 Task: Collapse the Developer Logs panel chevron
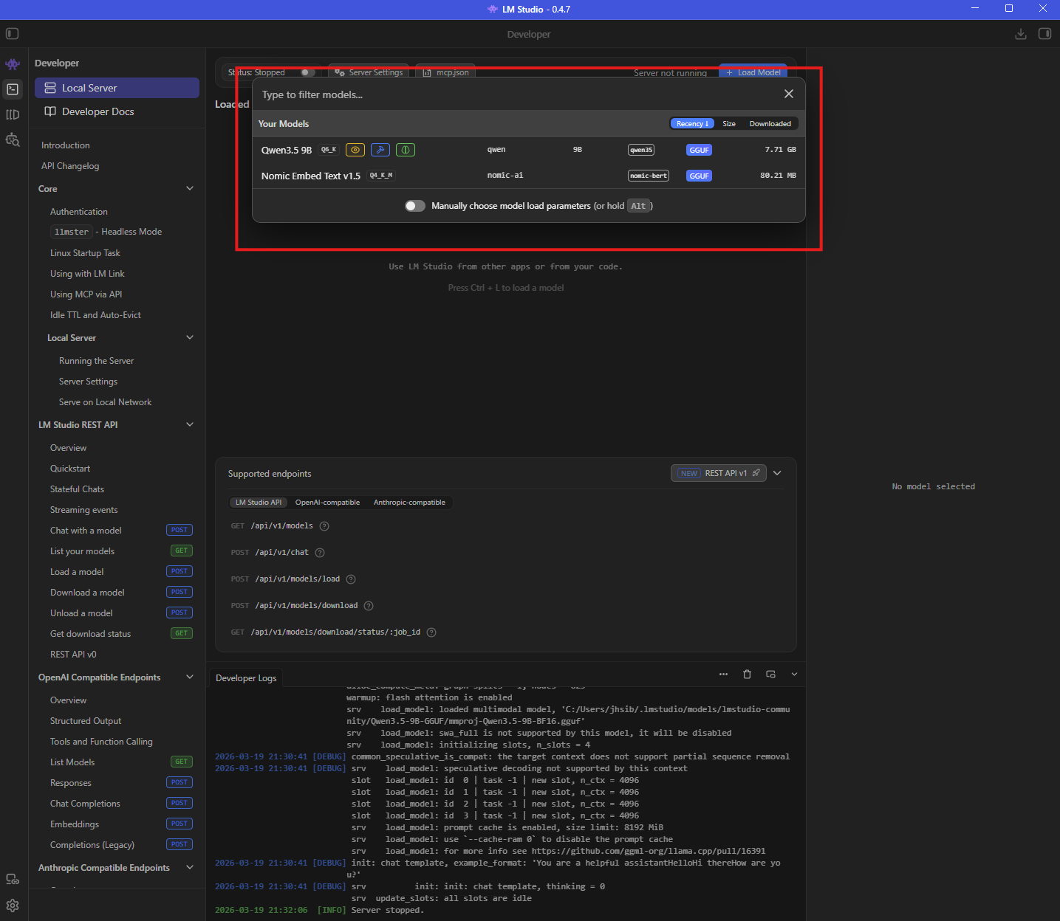794,674
